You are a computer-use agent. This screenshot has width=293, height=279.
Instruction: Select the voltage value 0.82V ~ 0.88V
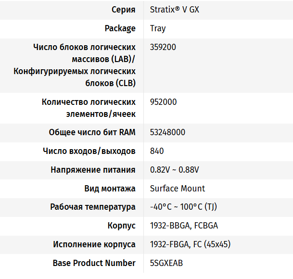coord(175,170)
